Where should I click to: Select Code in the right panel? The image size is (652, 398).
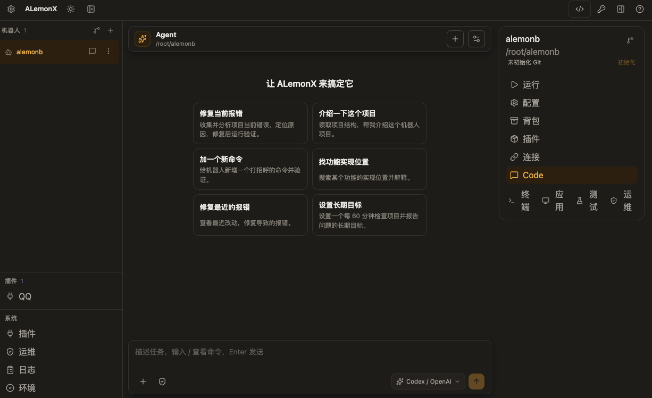[572, 175]
